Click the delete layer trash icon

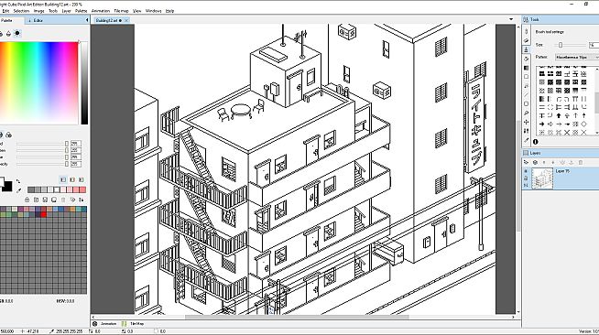click(x=581, y=163)
